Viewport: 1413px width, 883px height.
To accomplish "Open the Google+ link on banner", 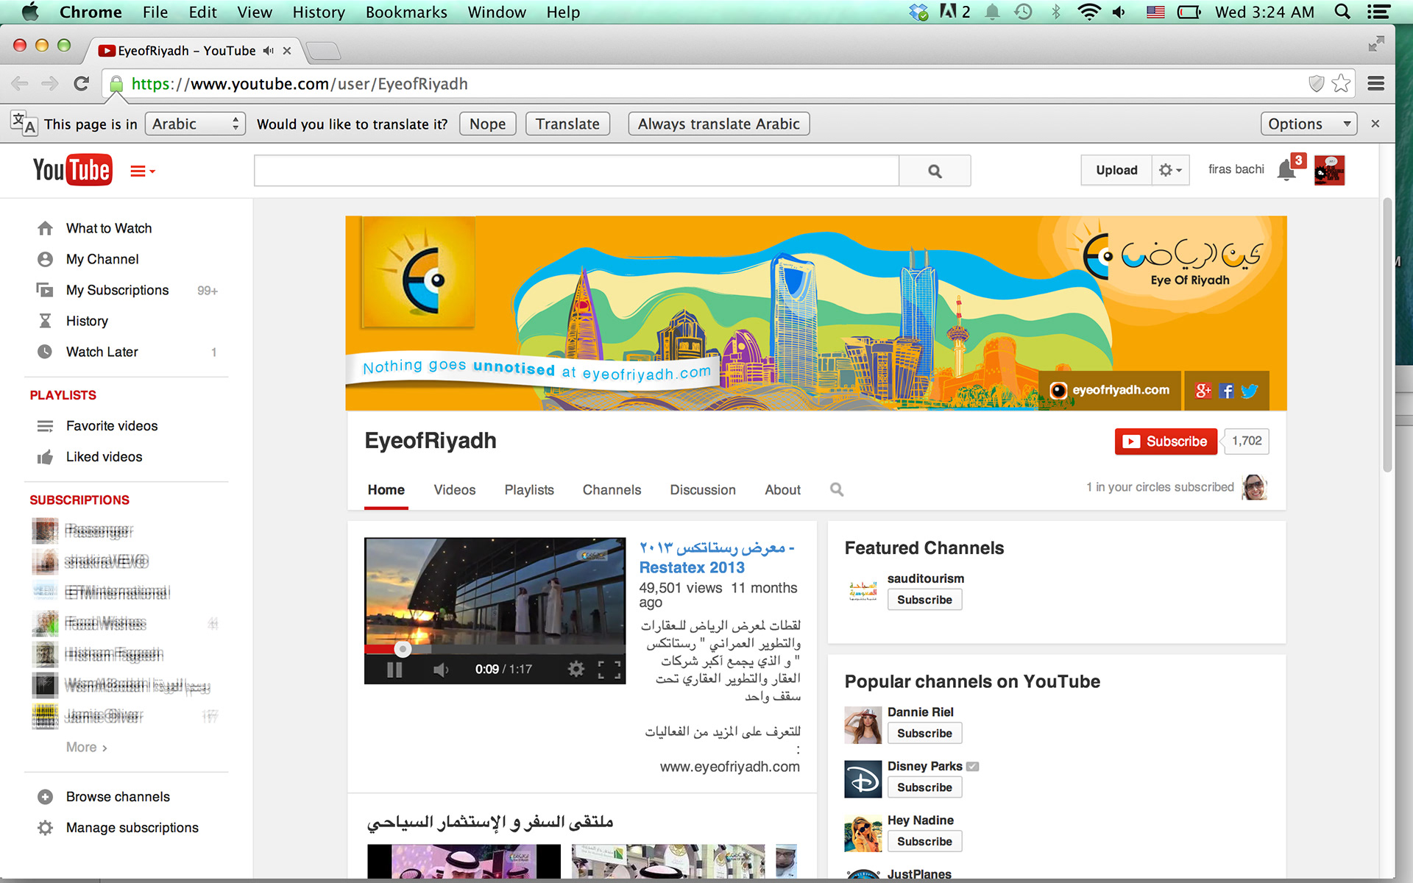I will click(1203, 391).
